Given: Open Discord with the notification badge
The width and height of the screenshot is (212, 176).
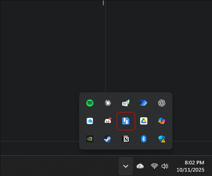Looking at the screenshot, I should point(108,121).
